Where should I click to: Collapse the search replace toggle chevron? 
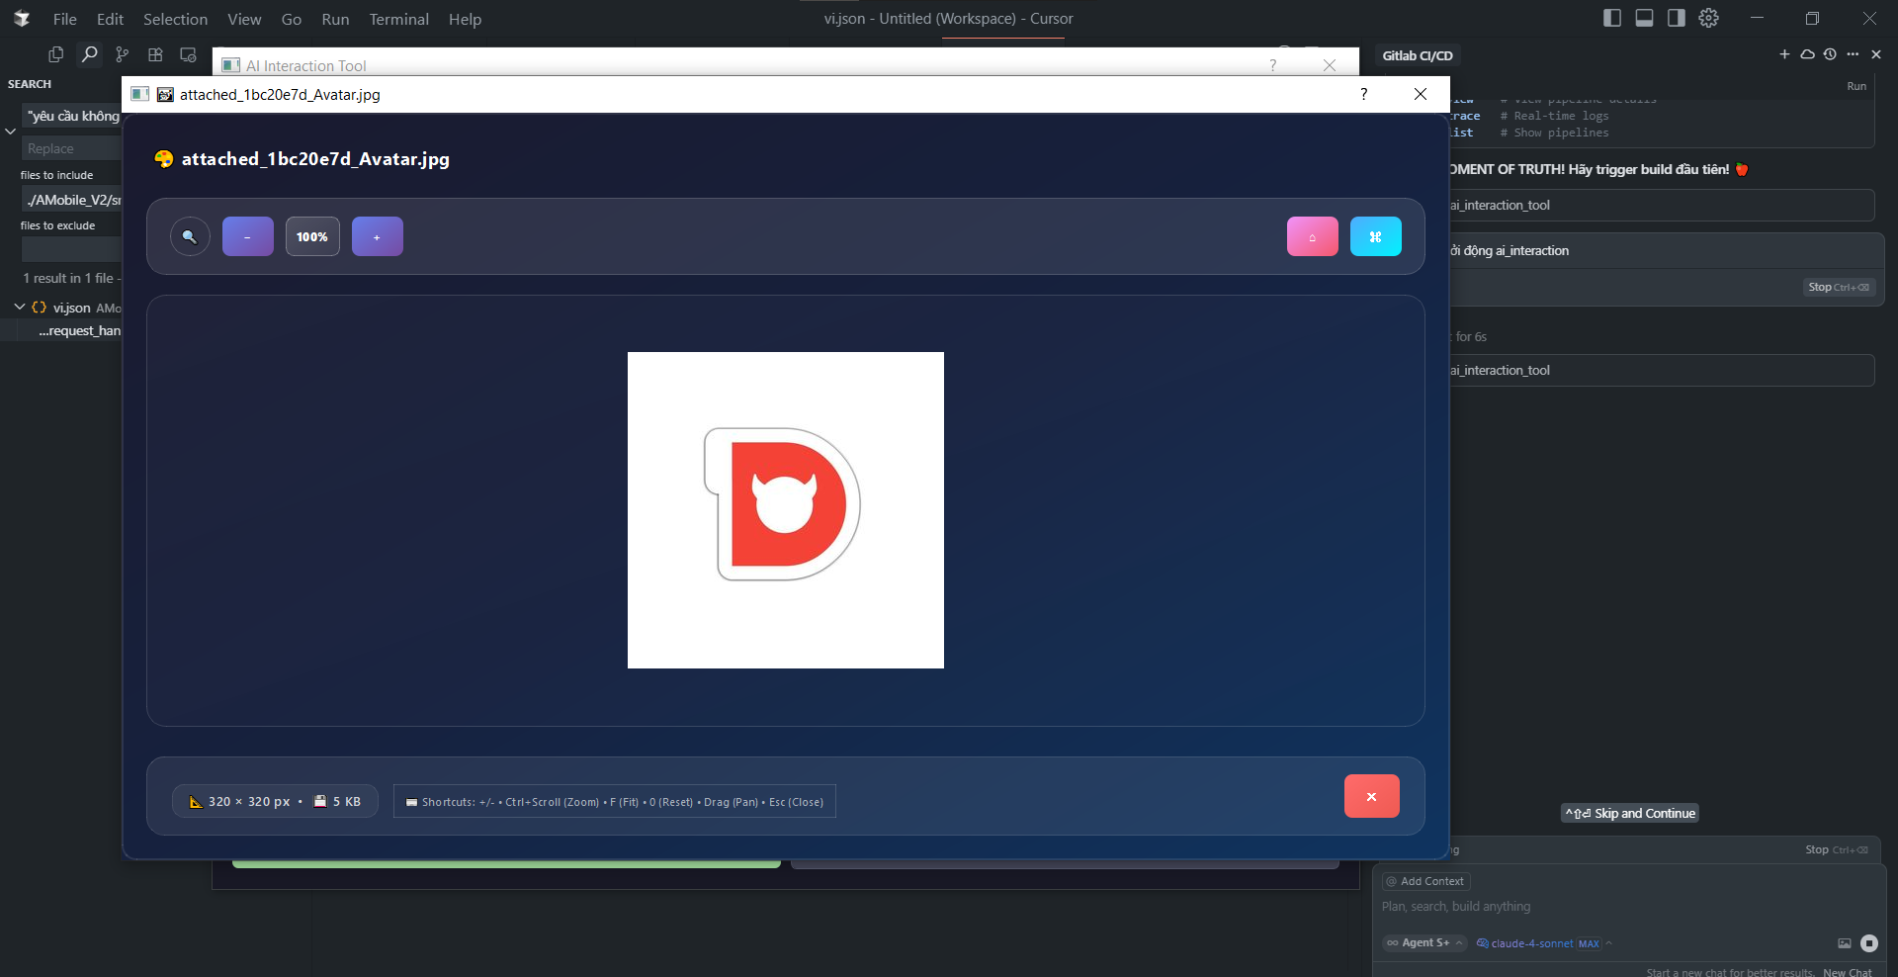tap(10, 132)
